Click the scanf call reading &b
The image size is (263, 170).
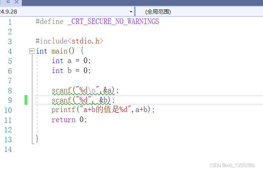pos(83,100)
